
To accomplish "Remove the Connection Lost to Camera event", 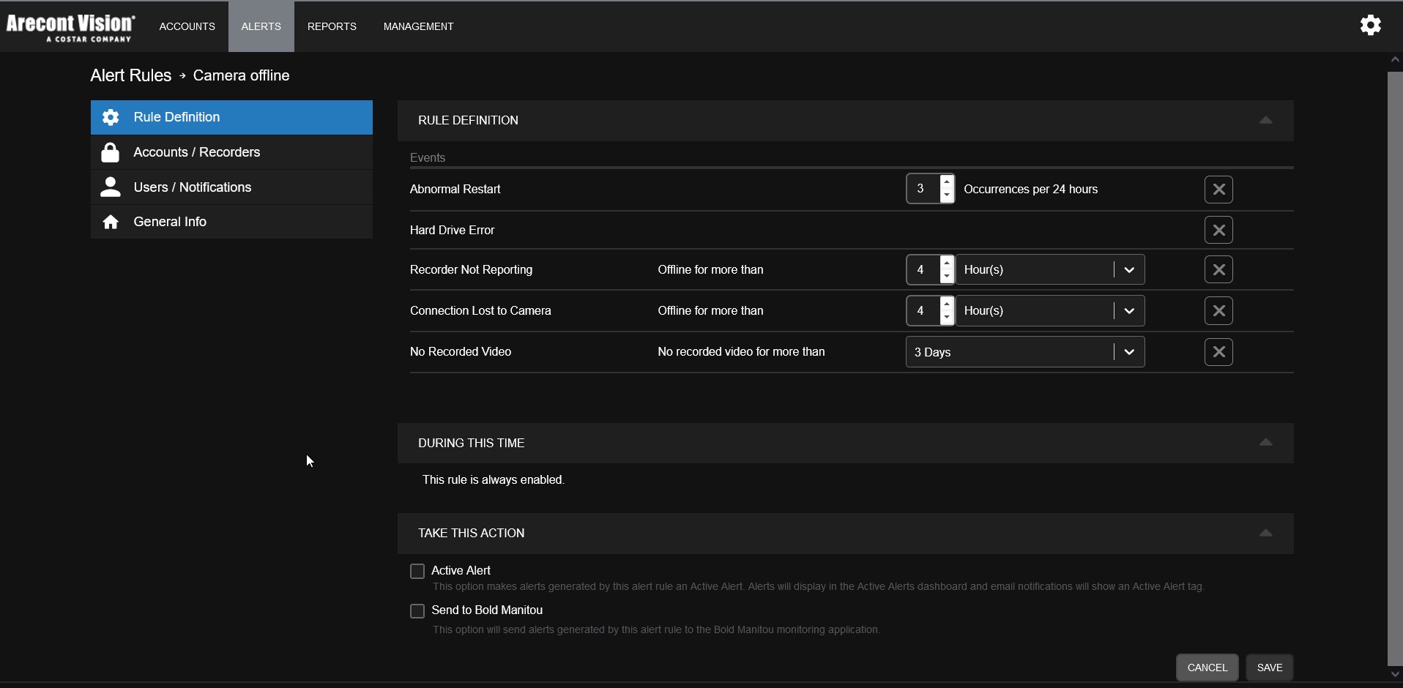I will (1219, 311).
